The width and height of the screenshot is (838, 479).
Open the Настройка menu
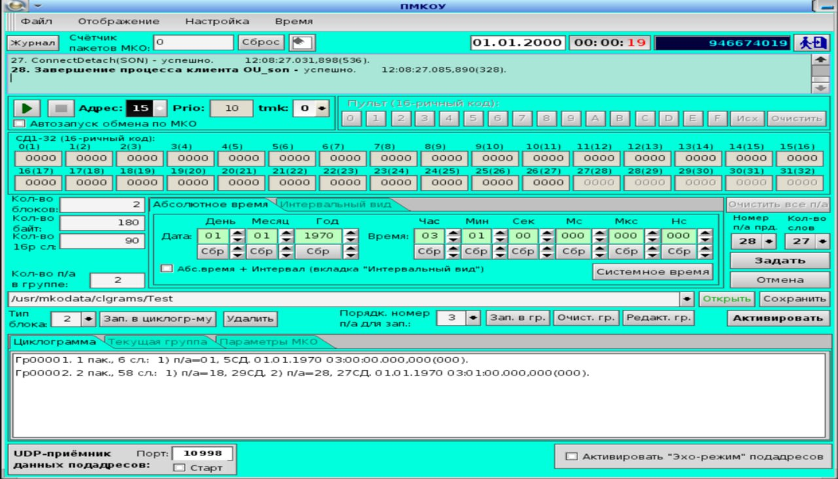click(217, 21)
